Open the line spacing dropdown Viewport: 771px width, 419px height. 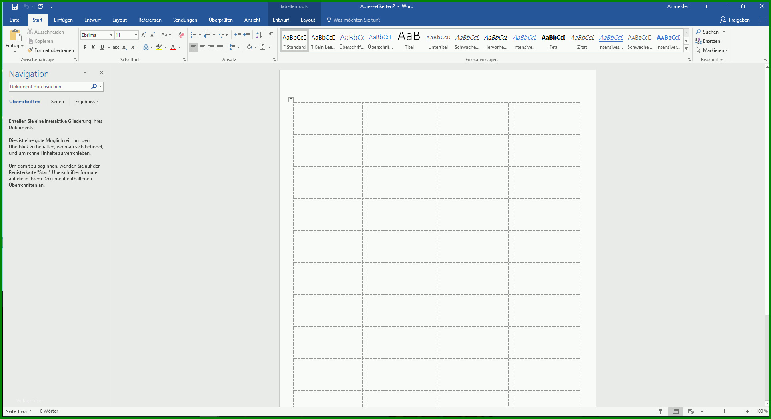[x=234, y=47]
